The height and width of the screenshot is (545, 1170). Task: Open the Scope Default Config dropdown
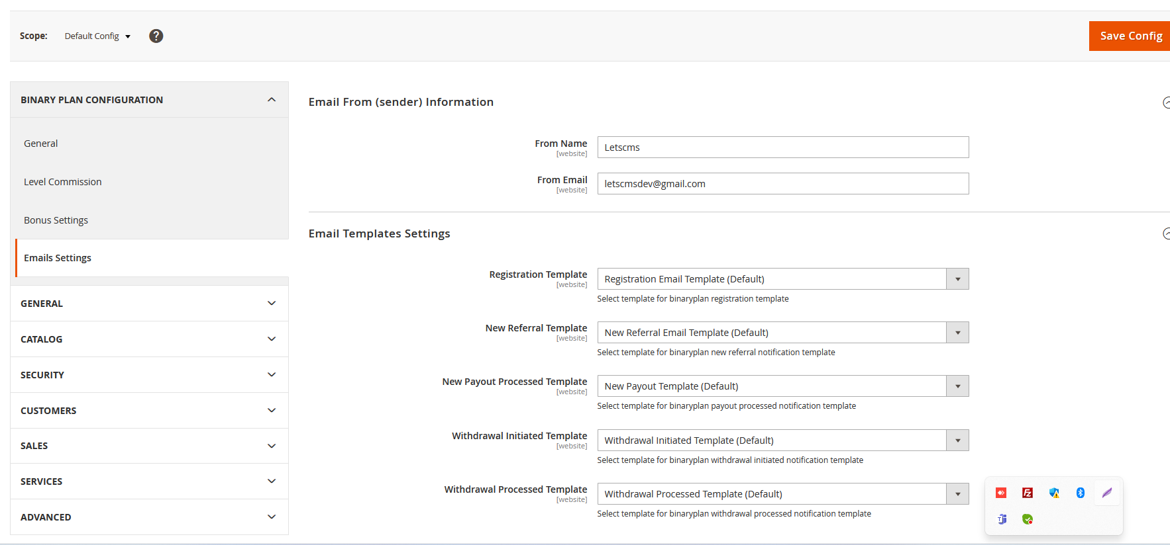tap(97, 36)
